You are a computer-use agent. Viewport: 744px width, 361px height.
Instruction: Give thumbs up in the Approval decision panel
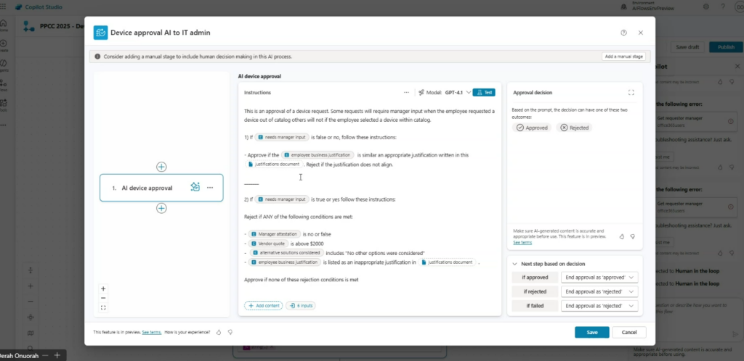pyautogui.click(x=622, y=236)
